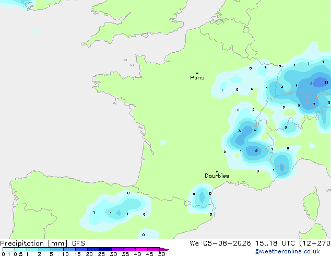Click the legend label '0.1'
The width and height of the screenshot is (331, 256).
[6, 254]
